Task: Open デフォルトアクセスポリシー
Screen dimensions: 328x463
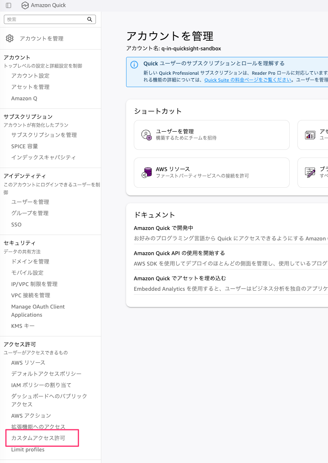Action: tap(46, 374)
